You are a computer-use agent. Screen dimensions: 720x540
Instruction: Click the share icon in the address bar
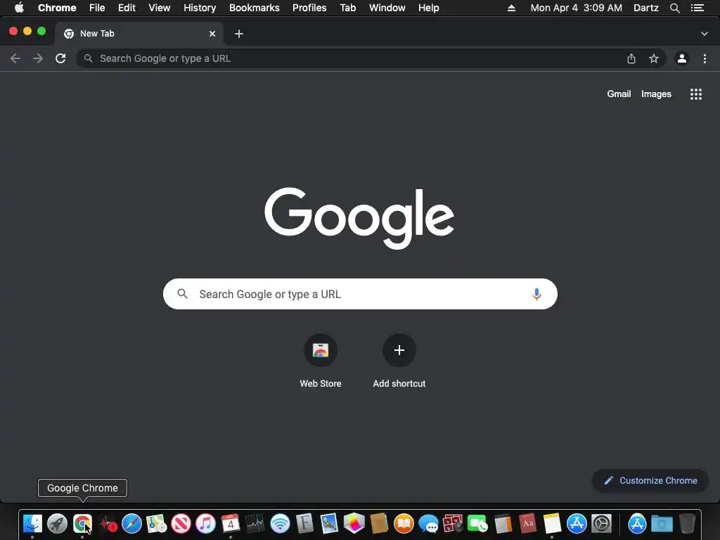[631, 58]
